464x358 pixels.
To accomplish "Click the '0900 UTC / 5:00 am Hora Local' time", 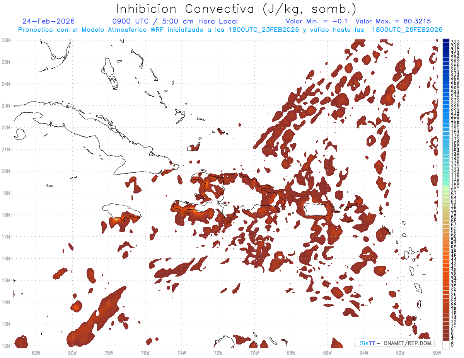I will pyautogui.click(x=175, y=21).
